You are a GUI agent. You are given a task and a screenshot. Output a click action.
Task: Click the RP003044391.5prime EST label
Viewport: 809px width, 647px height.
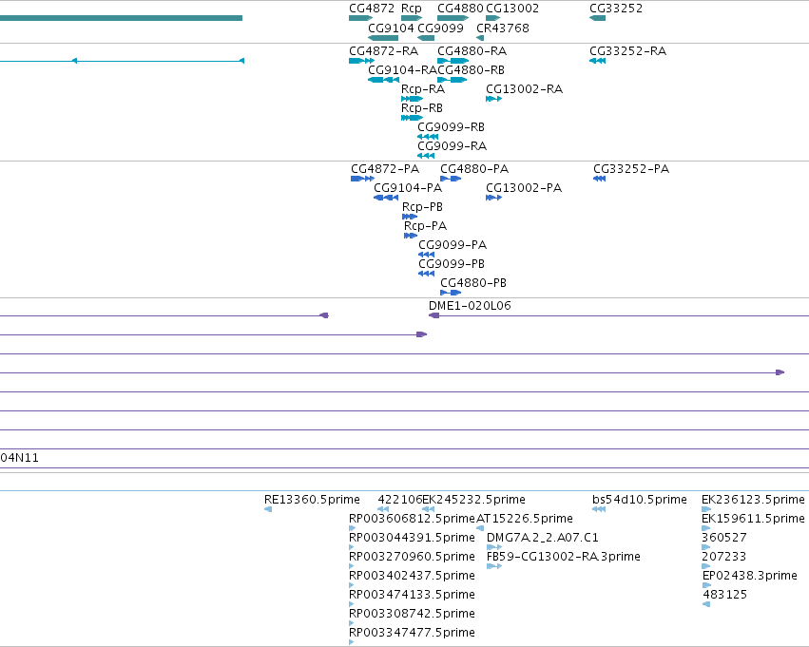point(413,538)
